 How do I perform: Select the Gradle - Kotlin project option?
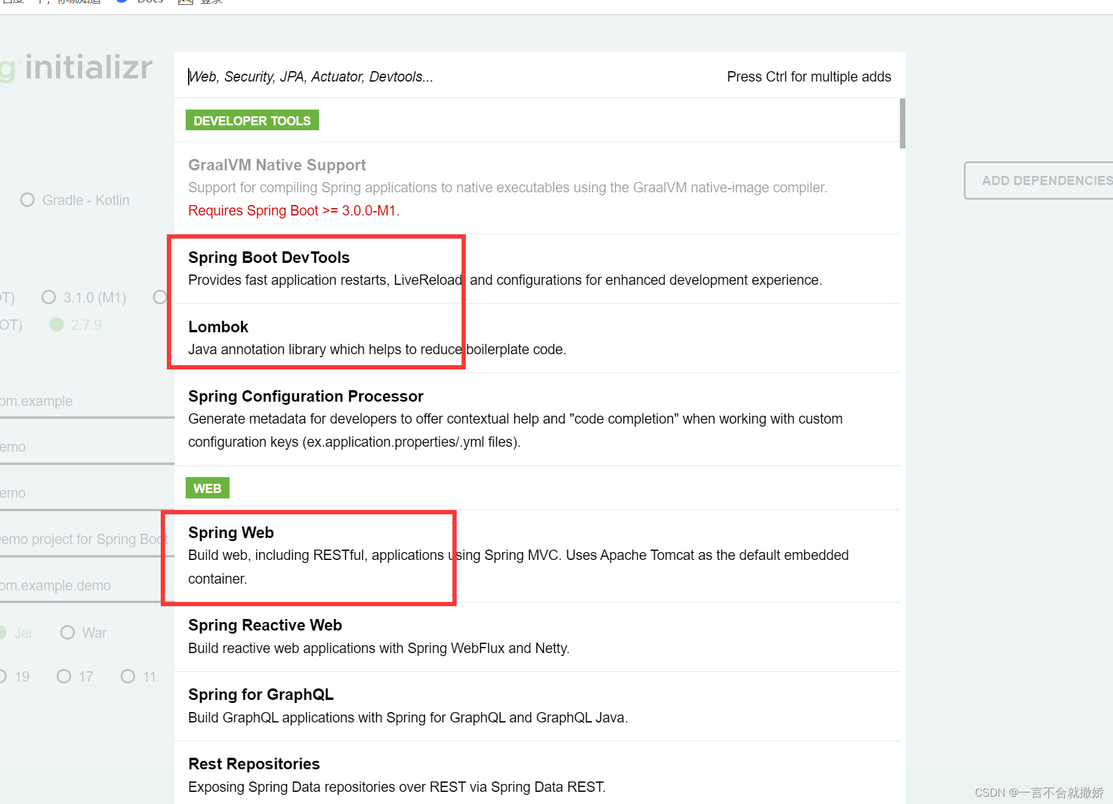pos(75,200)
